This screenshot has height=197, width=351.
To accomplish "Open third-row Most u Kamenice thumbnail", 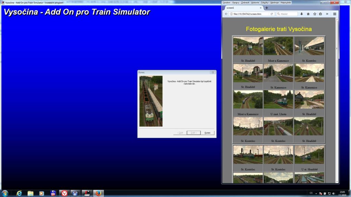I will point(248,100).
